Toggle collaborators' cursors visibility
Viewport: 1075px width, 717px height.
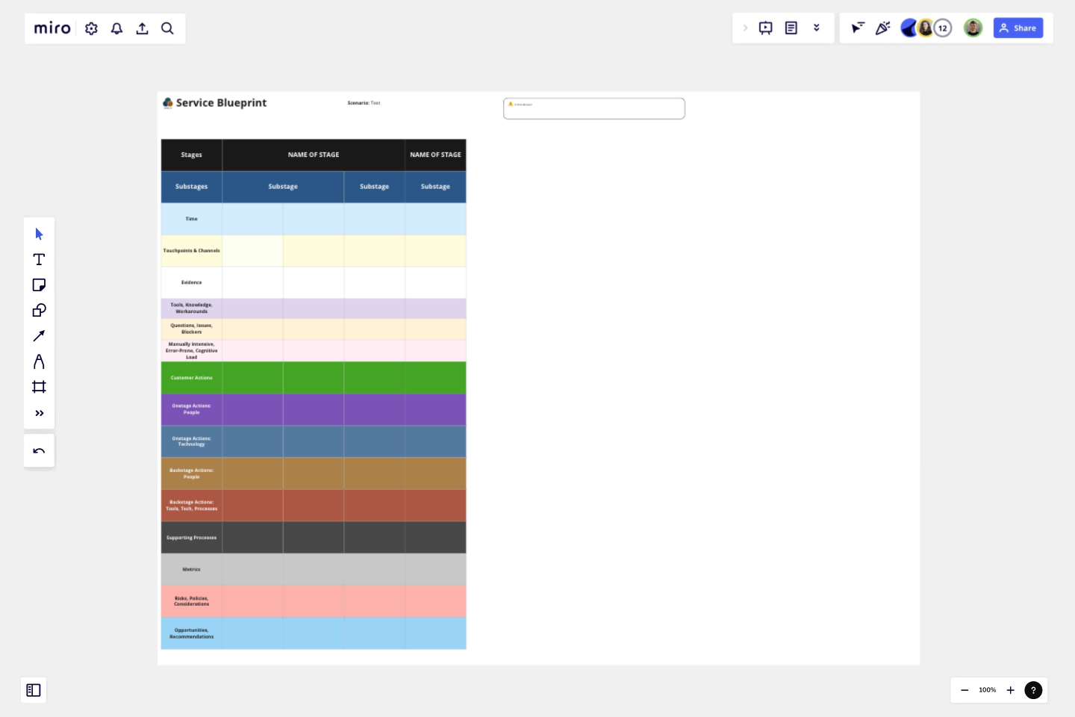click(x=857, y=28)
